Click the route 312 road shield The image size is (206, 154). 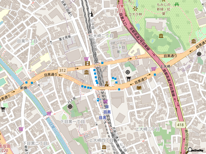tap(62, 70)
